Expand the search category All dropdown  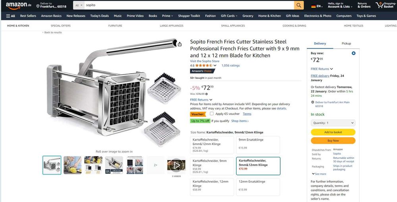tap(79, 5)
